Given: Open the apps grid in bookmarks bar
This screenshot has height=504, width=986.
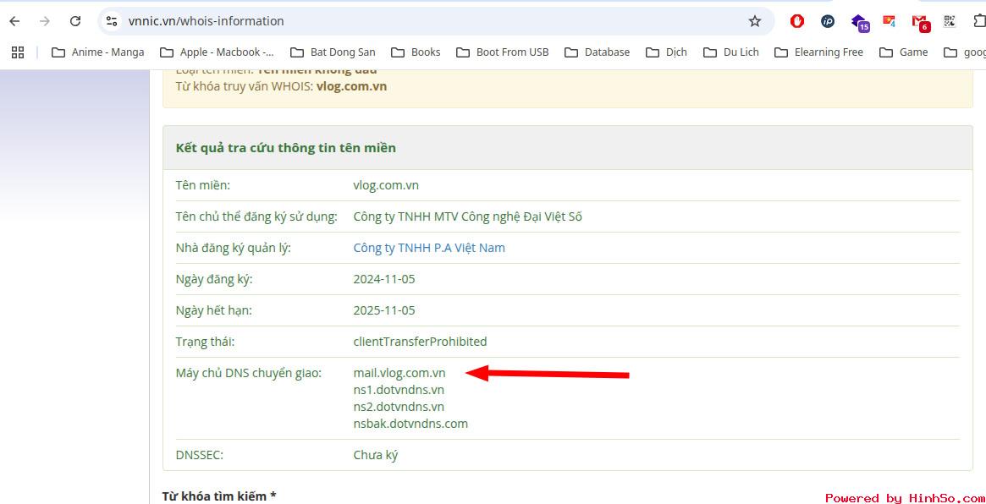Looking at the screenshot, I should coord(18,52).
